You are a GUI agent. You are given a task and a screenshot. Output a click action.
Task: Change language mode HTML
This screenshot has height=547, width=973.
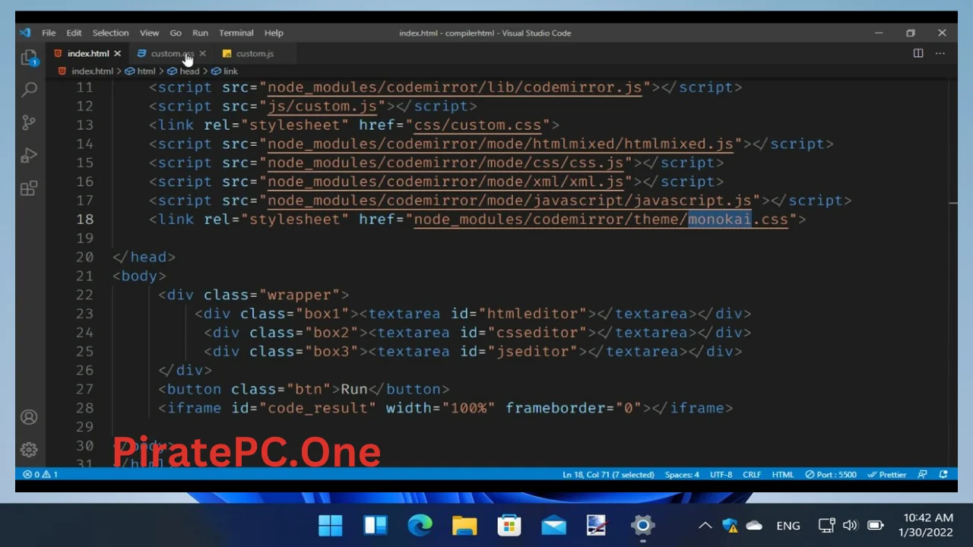tap(783, 474)
